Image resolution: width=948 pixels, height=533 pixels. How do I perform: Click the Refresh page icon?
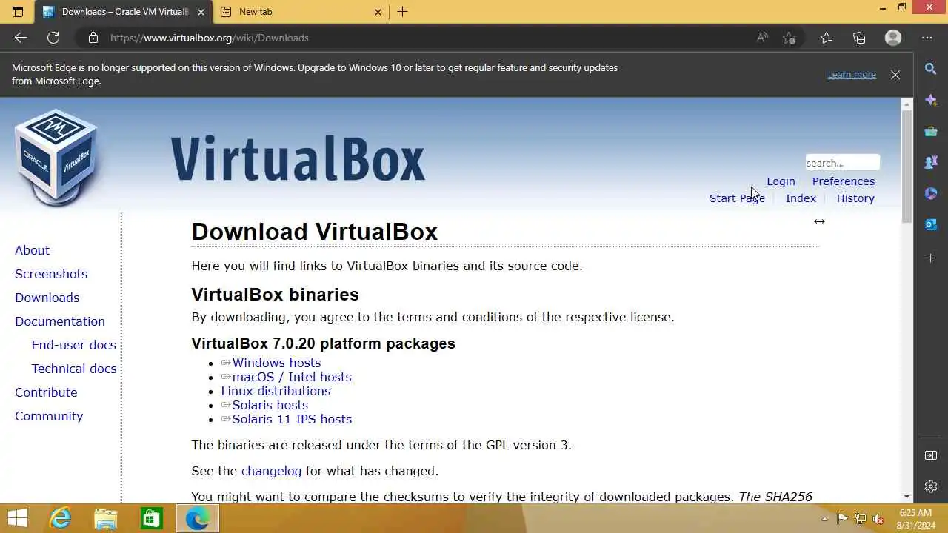pyautogui.click(x=53, y=38)
